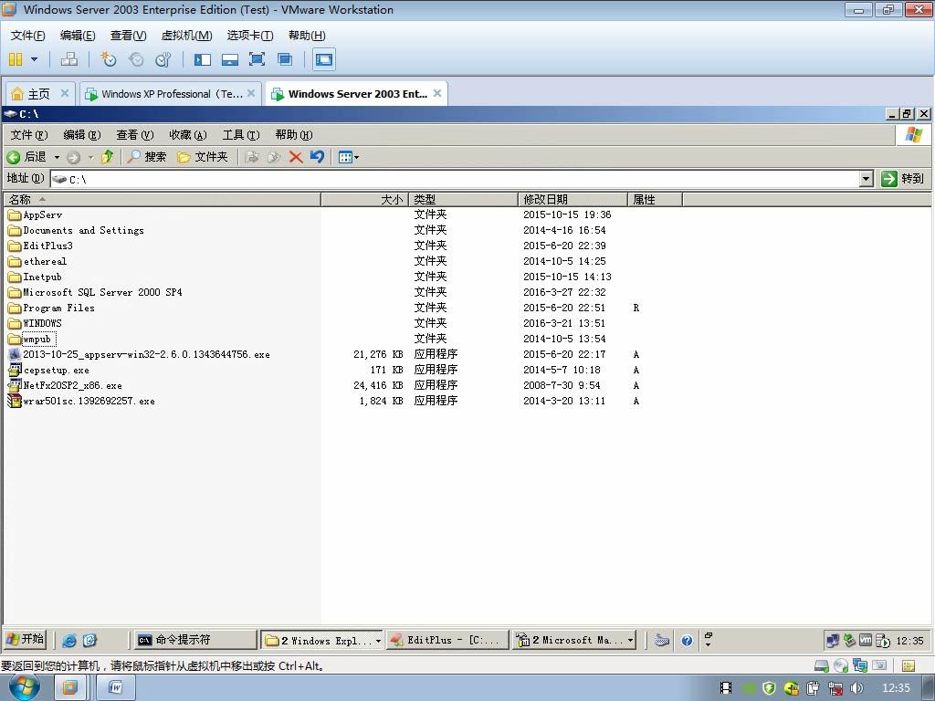Click the VMware pause virtual machine icon
Screen dimensions: 935x701
point(16,59)
